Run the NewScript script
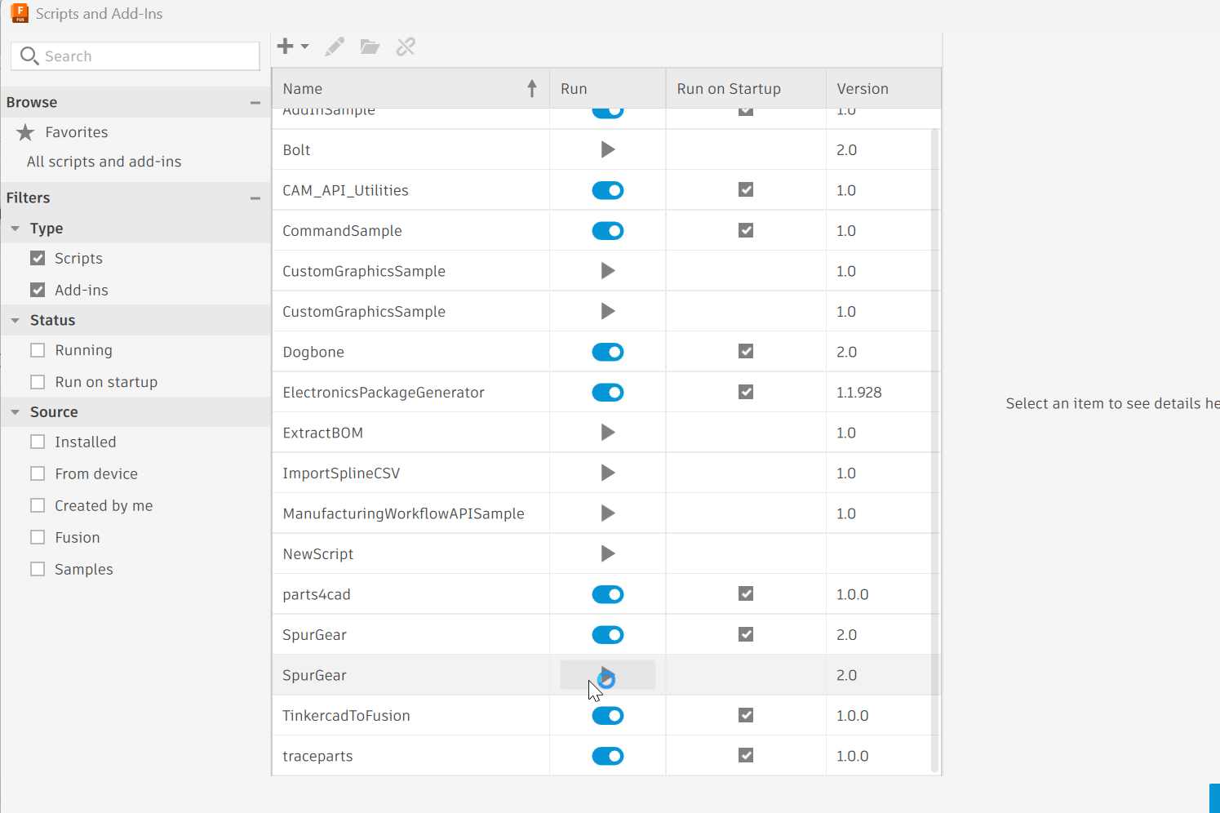 608,553
